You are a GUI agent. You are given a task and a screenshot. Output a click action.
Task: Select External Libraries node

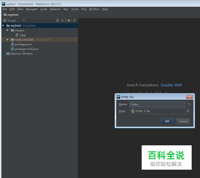pyautogui.click(x=21, y=54)
